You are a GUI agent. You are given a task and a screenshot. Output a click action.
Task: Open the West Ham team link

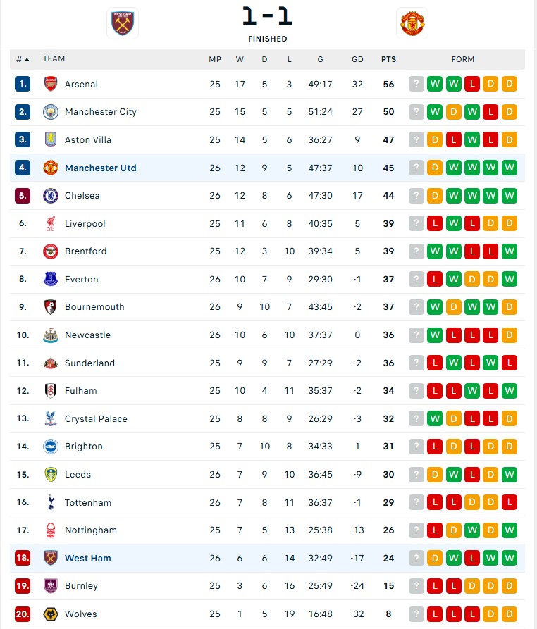(87, 558)
